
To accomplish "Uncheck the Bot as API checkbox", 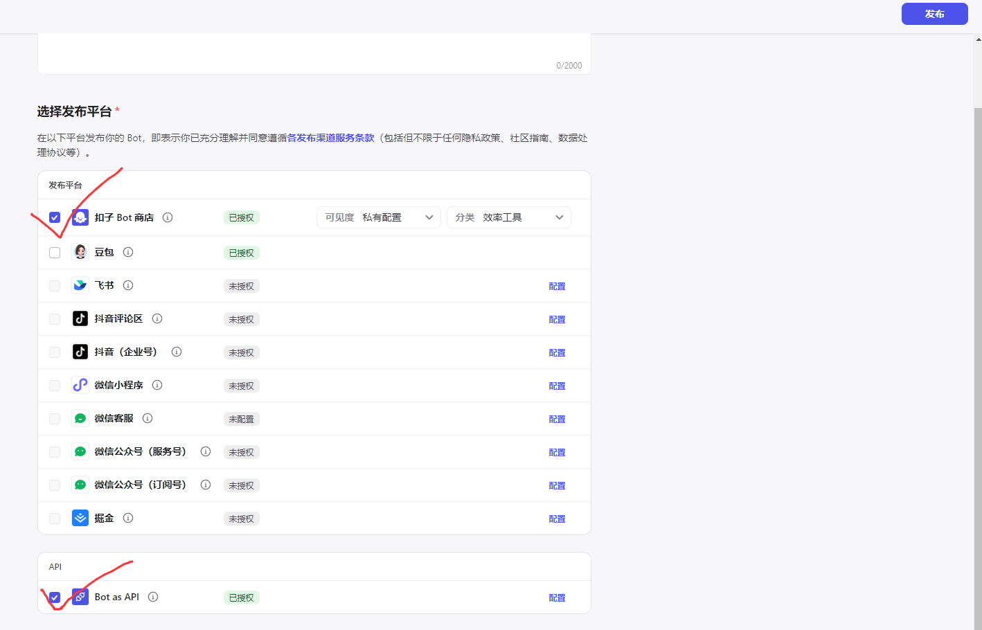I will click(55, 597).
